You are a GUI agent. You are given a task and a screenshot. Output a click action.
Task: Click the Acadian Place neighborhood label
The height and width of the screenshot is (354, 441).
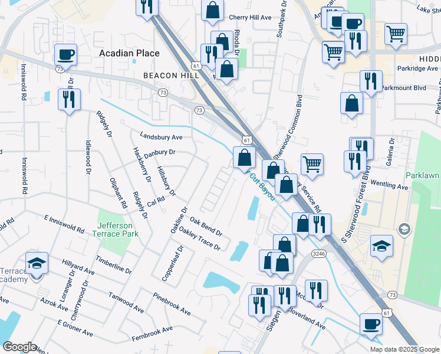[x=129, y=53]
